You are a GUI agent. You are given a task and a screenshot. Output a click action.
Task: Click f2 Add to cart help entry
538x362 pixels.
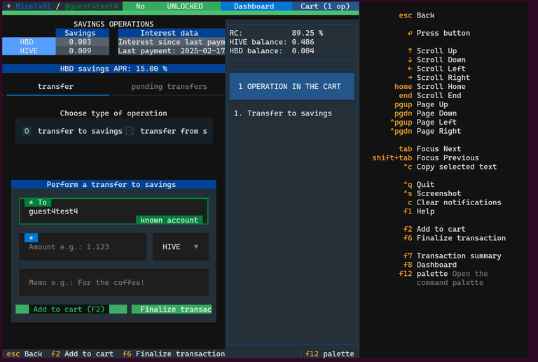pyautogui.click(x=434, y=229)
